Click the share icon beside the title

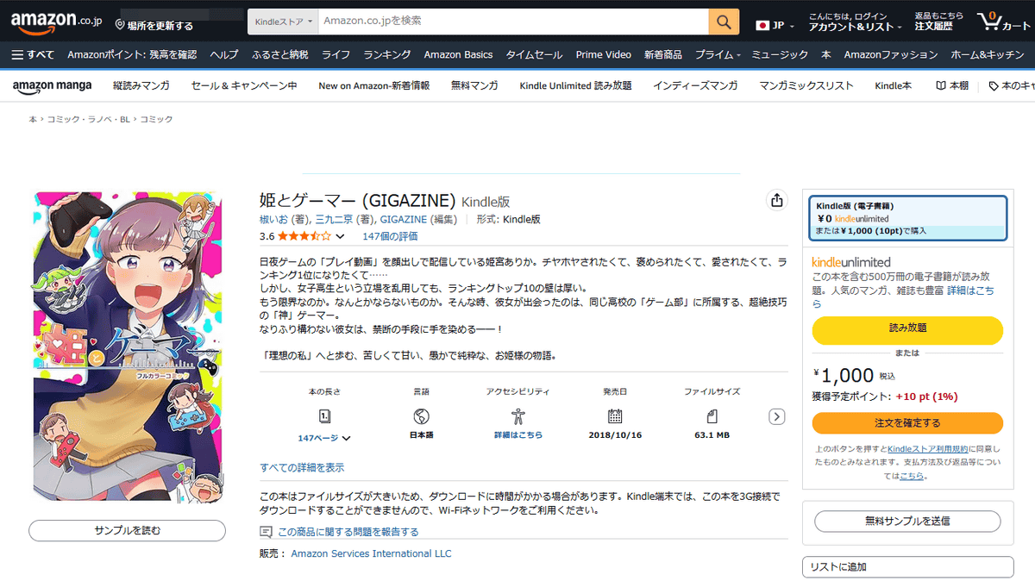[776, 201]
